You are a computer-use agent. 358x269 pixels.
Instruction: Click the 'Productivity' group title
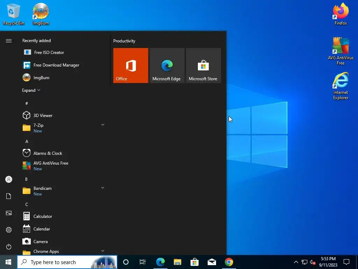[124, 41]
